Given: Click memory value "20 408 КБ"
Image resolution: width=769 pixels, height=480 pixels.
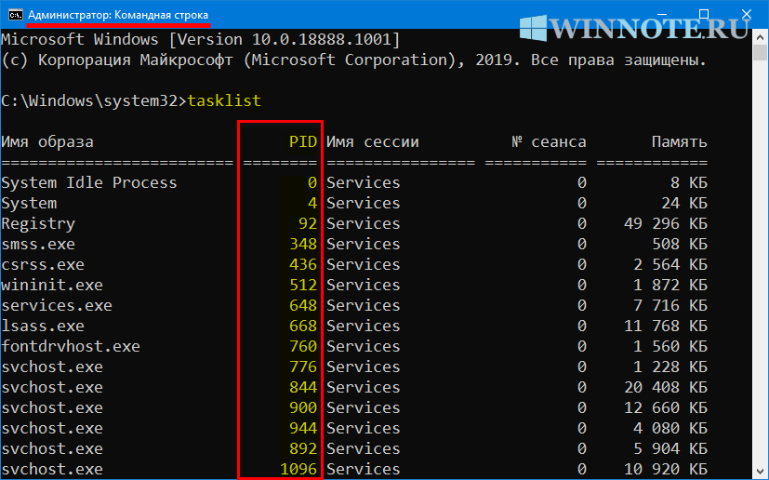Looking at the screenshot, I should (x=666, y=387).
